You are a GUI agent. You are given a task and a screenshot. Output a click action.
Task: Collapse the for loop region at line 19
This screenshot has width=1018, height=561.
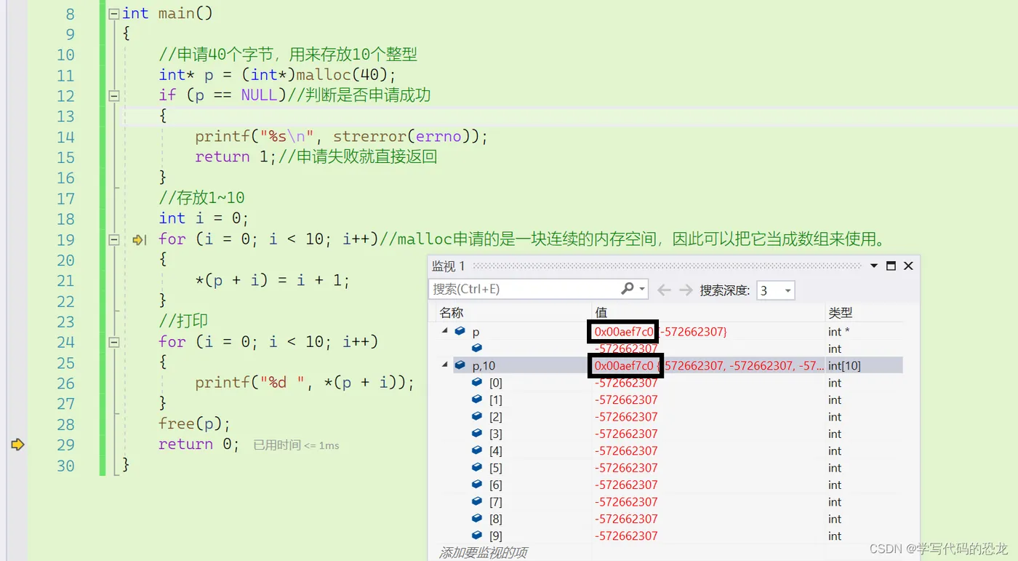coord(113,239)
